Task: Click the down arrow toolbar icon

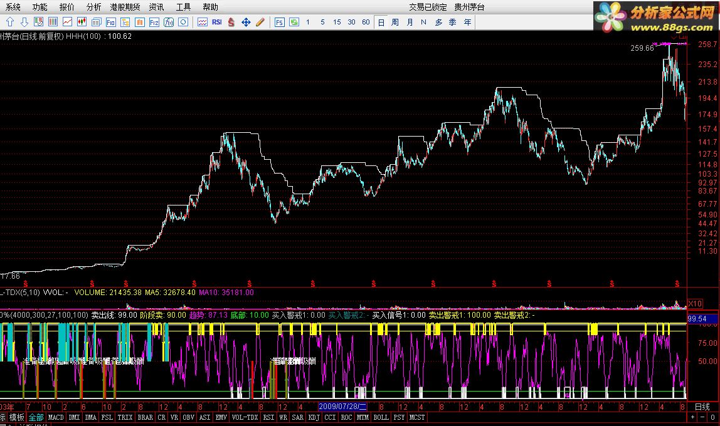Action: [24, 22]
